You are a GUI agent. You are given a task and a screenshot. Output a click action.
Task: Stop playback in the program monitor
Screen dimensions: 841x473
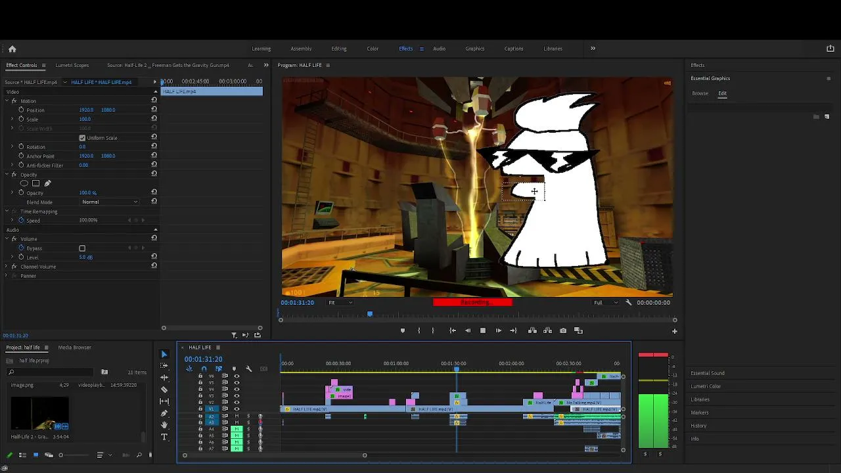[x=483, y=330]
